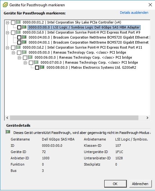Click device icon of 0000:04:00.0 Broadcom row
The height and width of the screenshot is (191, 155).
(x=24, y=37)
